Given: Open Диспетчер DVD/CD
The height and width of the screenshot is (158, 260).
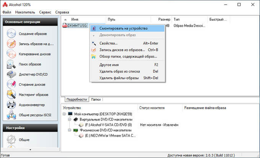Looking at the screenshot, I should [33, 74].
